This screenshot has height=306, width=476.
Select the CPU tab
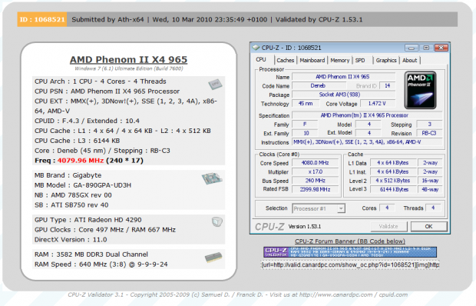261,59
